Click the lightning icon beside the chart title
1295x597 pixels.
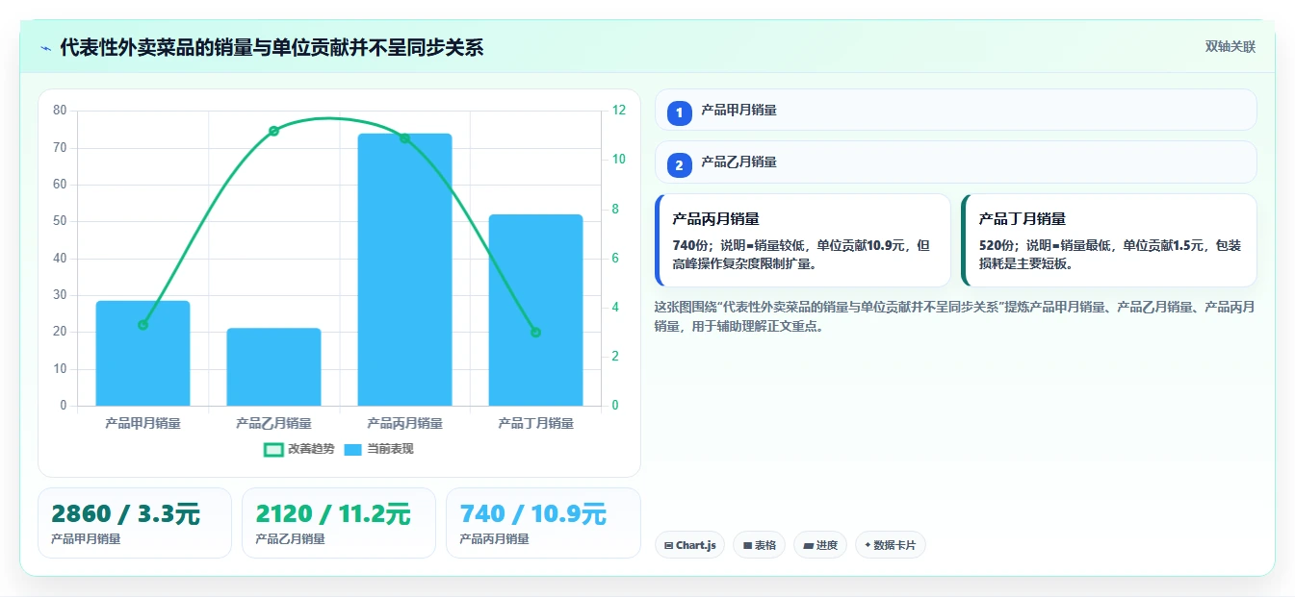coord(46,47)
